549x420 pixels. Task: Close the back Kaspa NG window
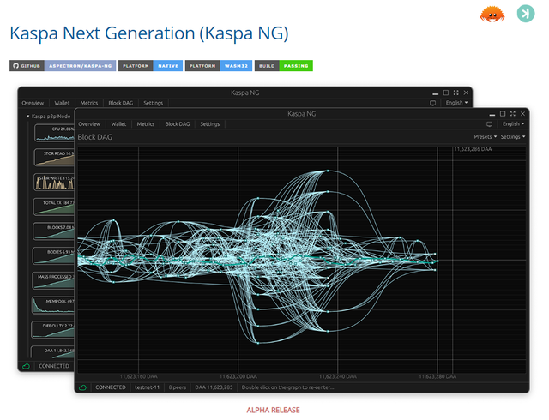pyautogui.click(x=466, y=93)
